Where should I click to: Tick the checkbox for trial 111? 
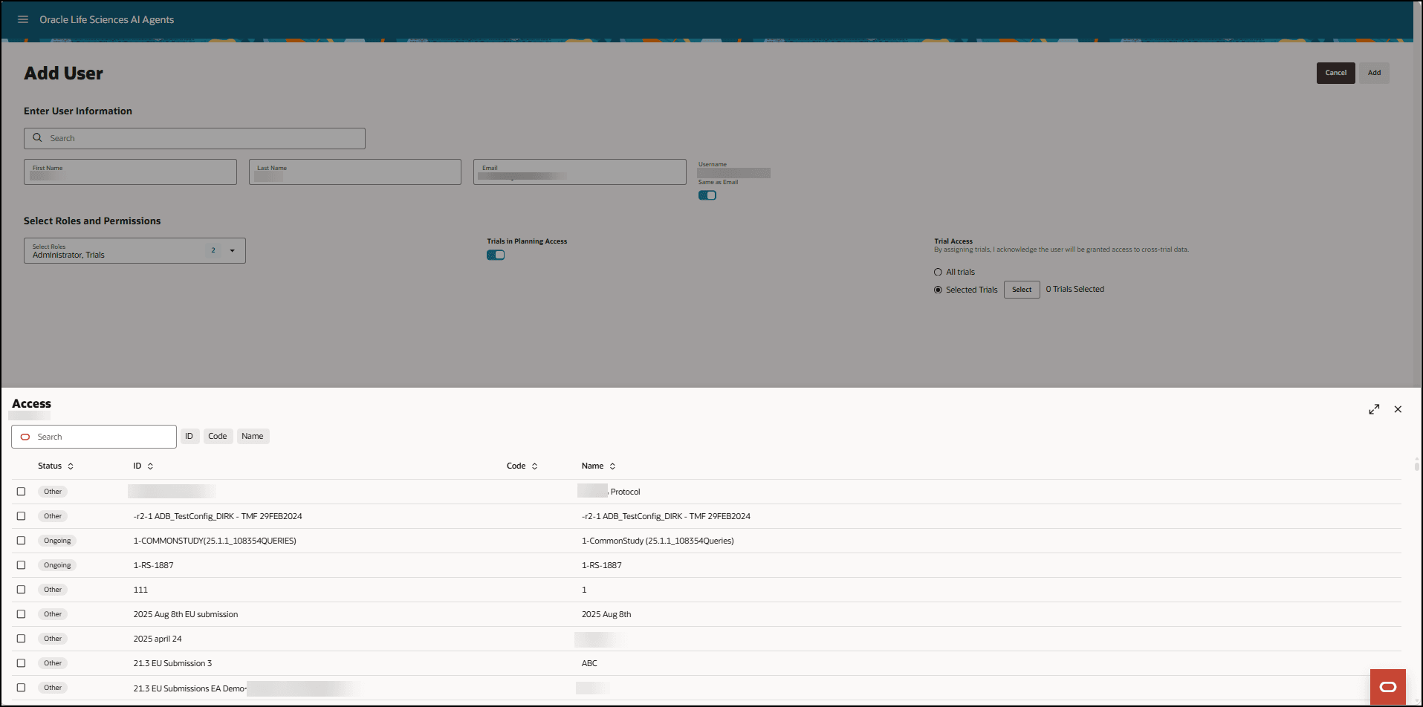pyautogui.click(x=21, y=590)
